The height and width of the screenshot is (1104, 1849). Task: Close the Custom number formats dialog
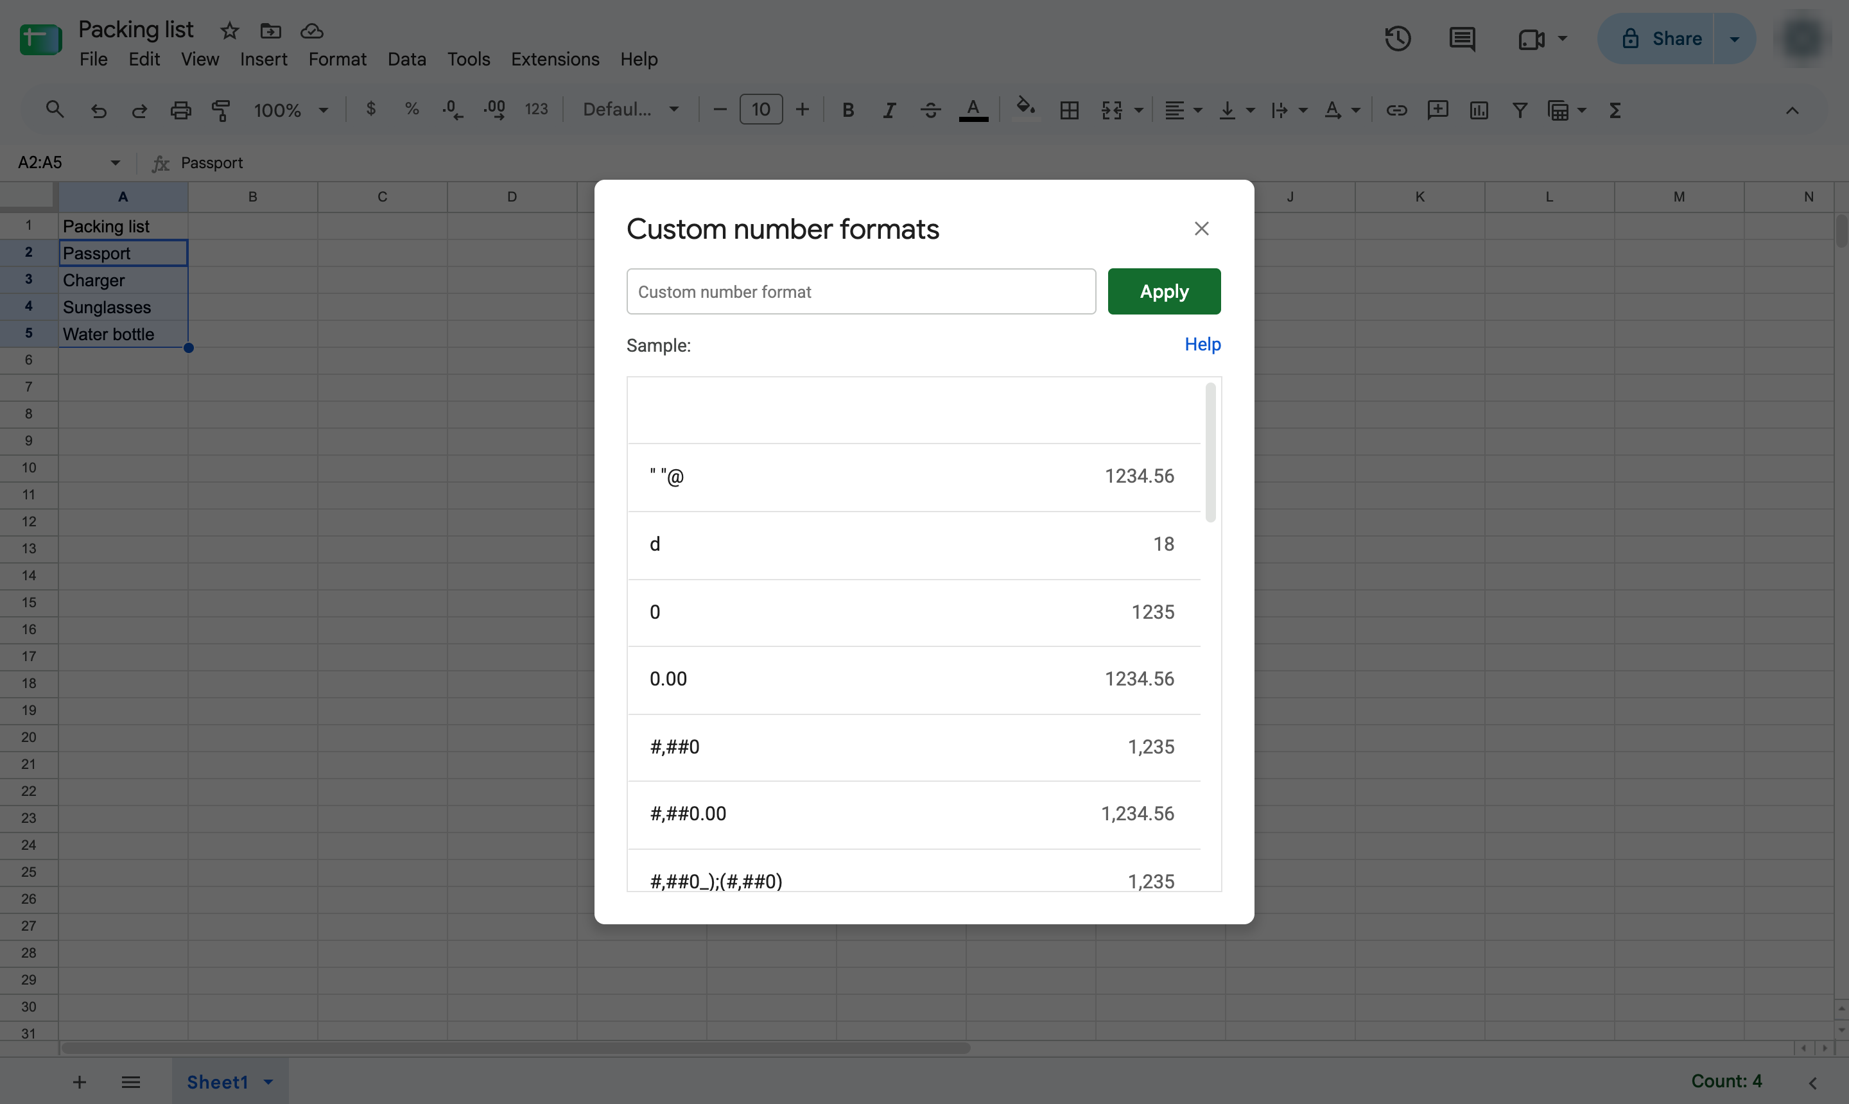(x=1201, y=229)
